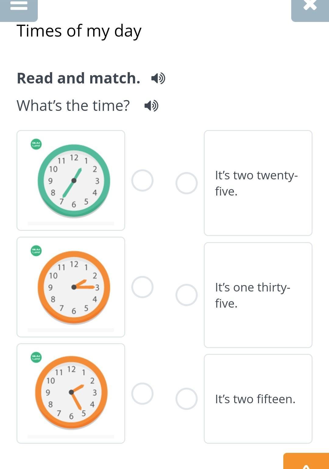Click the orange clock showing quarter past two

[x=74, y=287]
